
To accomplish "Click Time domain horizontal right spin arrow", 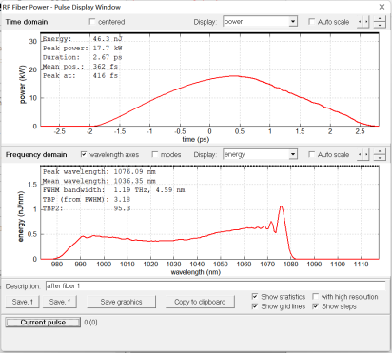I will pos(366,22).
